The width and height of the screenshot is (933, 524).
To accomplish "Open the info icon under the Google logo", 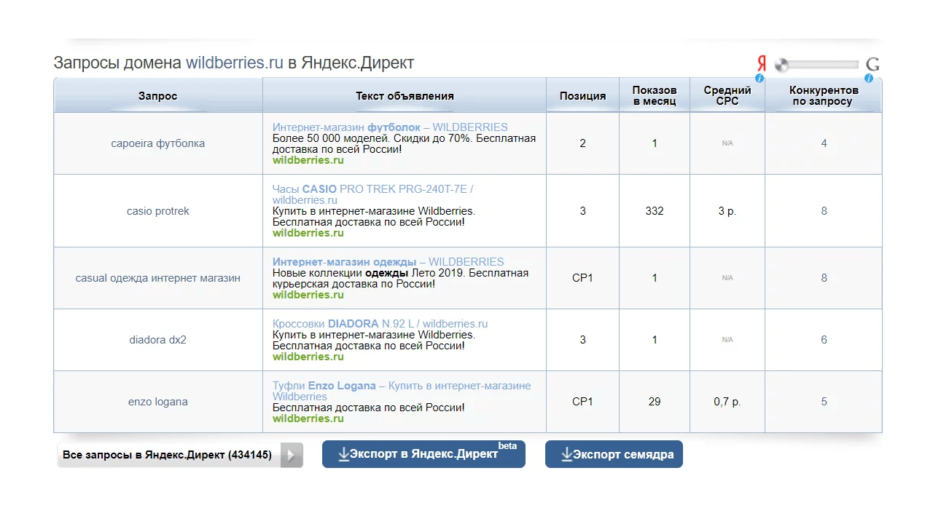I will pos(869,78).
